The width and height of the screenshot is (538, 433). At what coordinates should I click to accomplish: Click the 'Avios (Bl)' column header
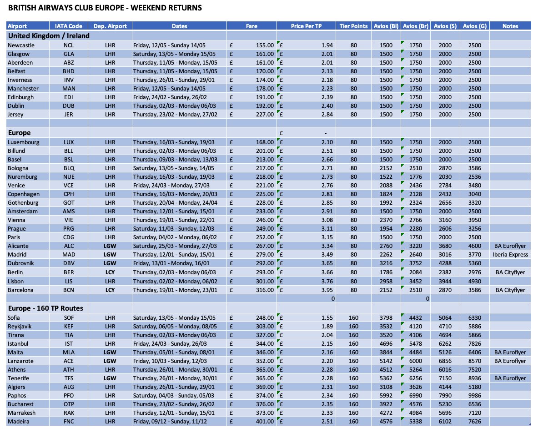point(386,26)
